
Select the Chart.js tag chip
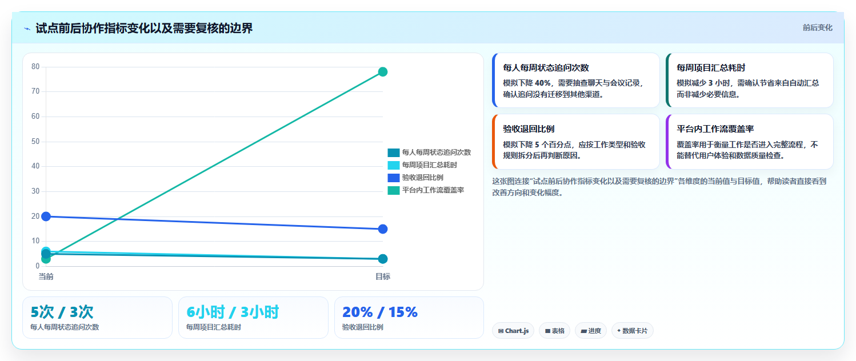pos(513,331)
